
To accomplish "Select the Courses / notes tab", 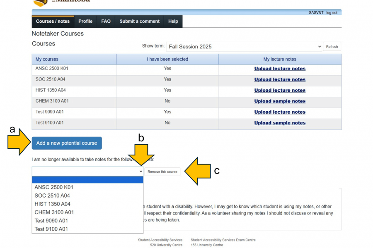I will [x=53, y=21].
